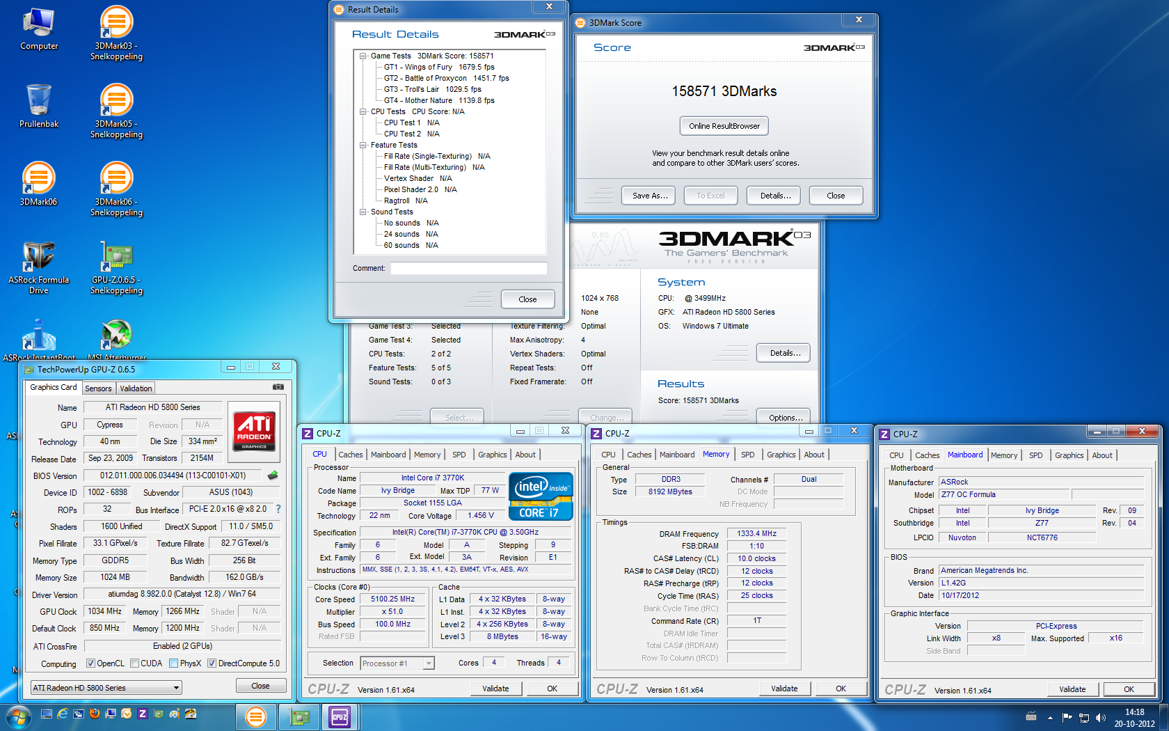Switch to the Validation tab in GPU-Z
1169x731 pixels.
point(136,388)
